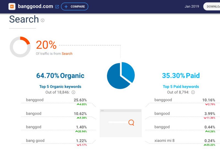Open the Jan 2019 date selector
The height and width of the screenshot is (149, 220).
(x=192, y=6)
